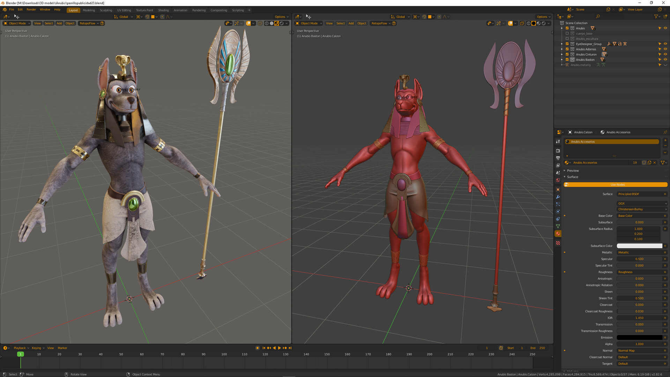670x377 pixels.
Task: Hide the Anubis Baston collection eye toggle
Action: [x=665, y=59]
